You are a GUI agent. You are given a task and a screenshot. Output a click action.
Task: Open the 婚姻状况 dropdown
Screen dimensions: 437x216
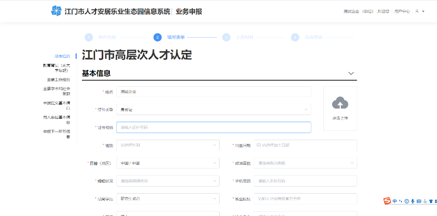[168, 181]
